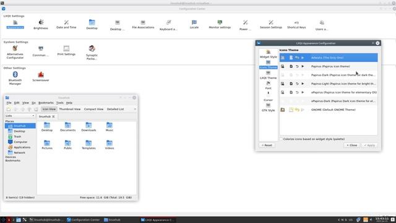Open Print Settings

(x=66, y=51)
